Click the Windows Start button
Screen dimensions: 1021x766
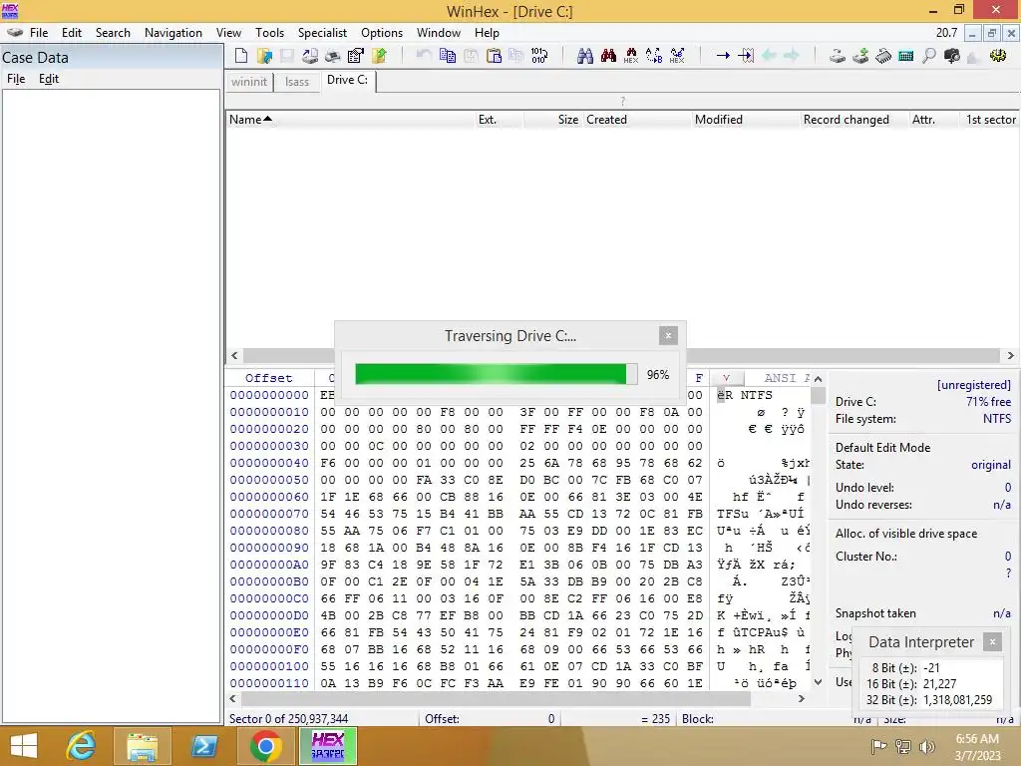point(24,746)
